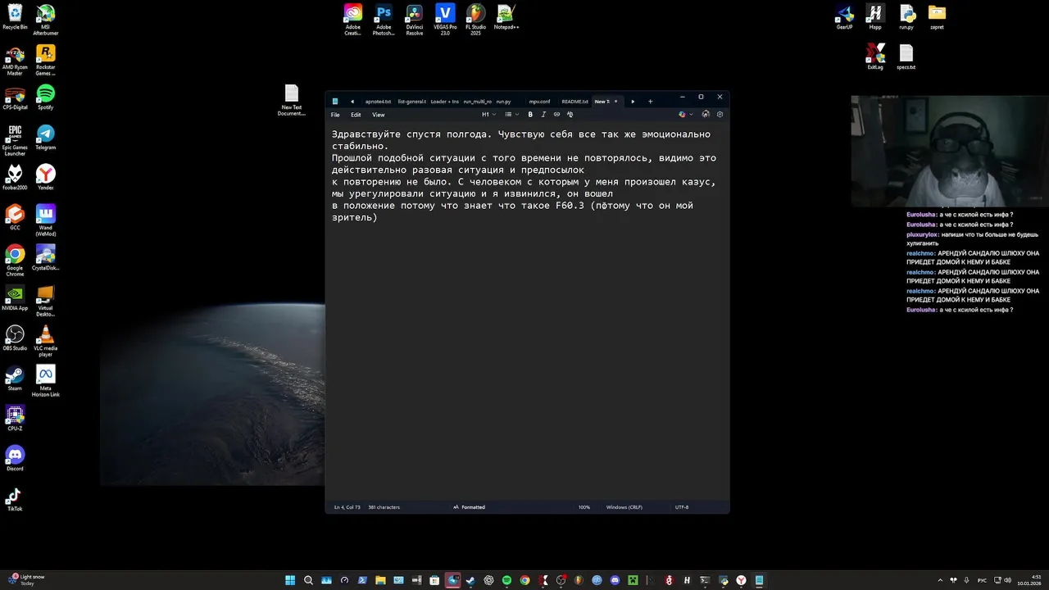1049x590 pixels.
Task: Select the Spotify desktop icon
Action: (x=46, y=98)
